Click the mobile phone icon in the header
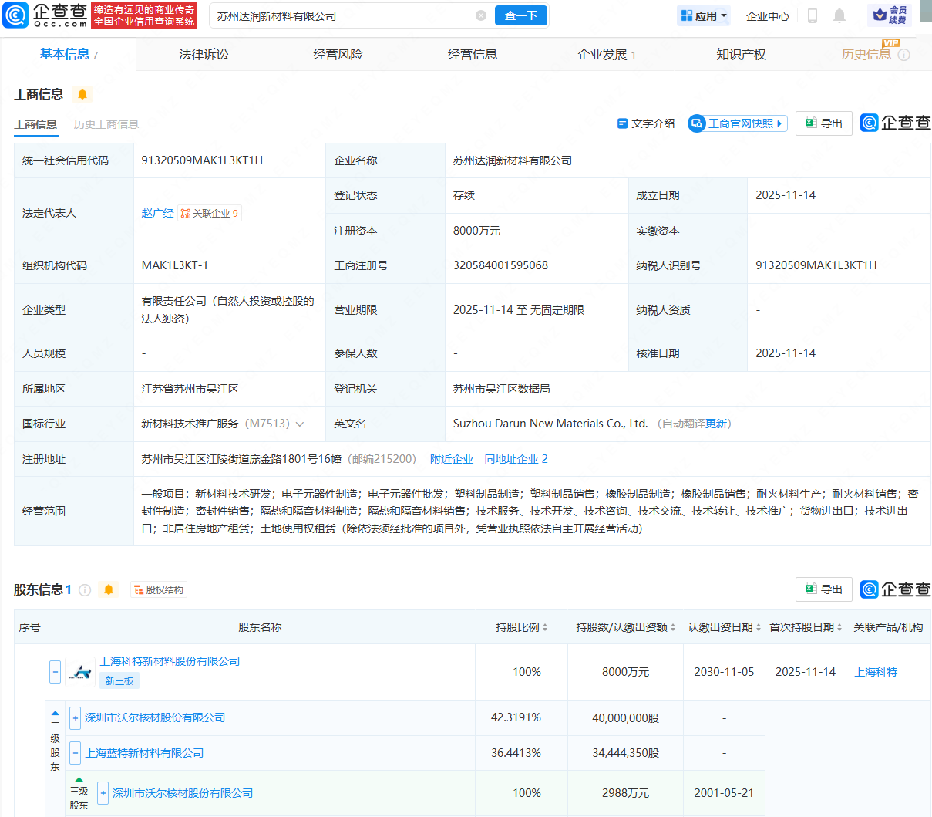 click(812, 15)
